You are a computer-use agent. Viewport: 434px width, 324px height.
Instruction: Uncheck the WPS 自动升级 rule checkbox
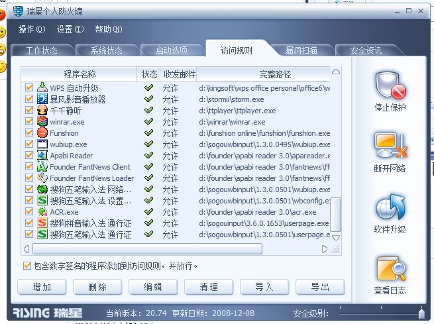coord(29,87)
